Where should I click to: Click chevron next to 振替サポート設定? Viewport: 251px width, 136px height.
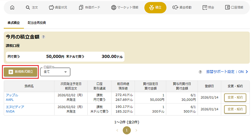[247, 72]
